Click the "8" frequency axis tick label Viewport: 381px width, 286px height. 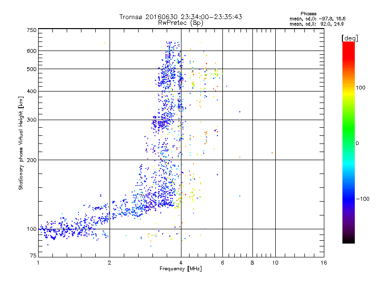coord(252,263)
